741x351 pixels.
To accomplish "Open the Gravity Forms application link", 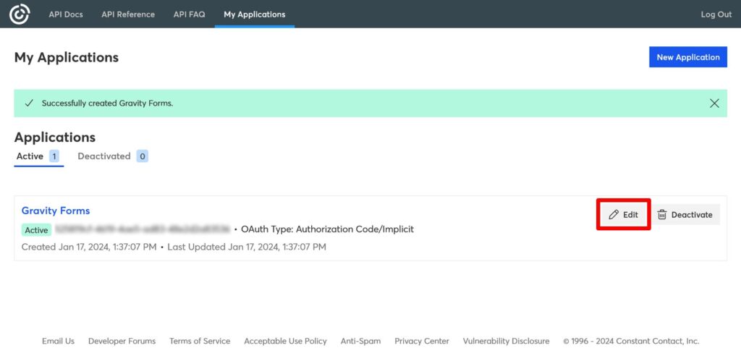I will click(x=56, y=211).
